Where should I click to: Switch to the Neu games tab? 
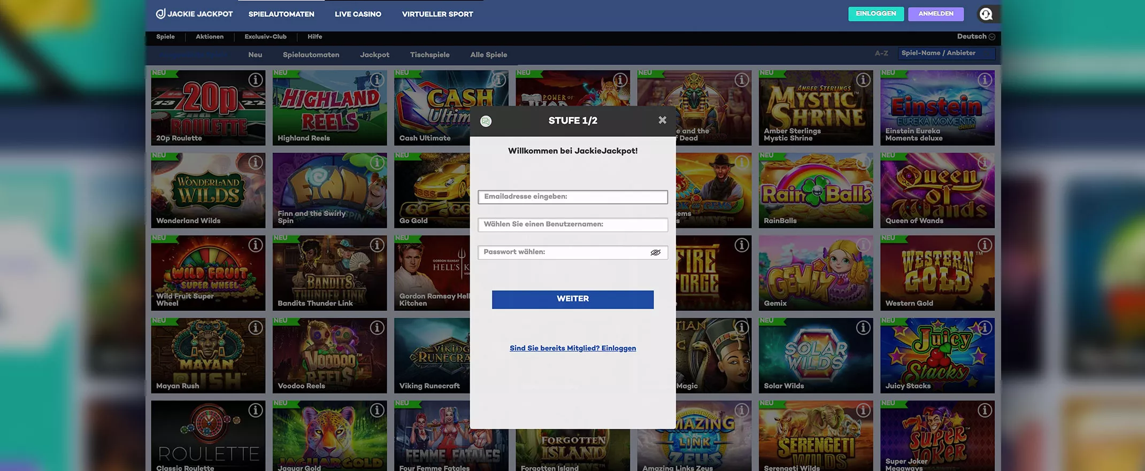pyautogui.click(x=255, y=55)
